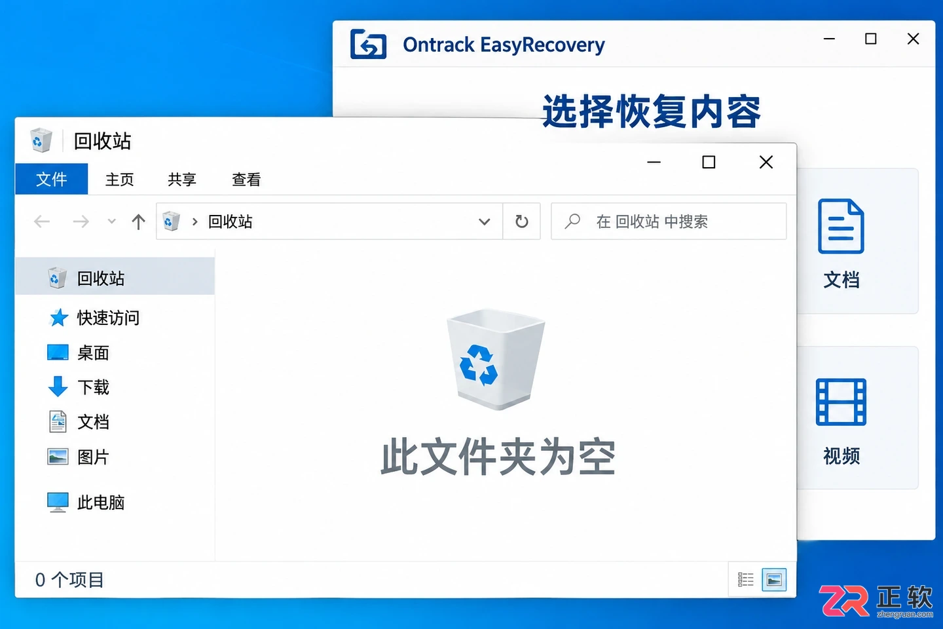This screenshot has height=629, width=943.
Task: Expand the address path chevron before 回收站
Action: point(194,221)
